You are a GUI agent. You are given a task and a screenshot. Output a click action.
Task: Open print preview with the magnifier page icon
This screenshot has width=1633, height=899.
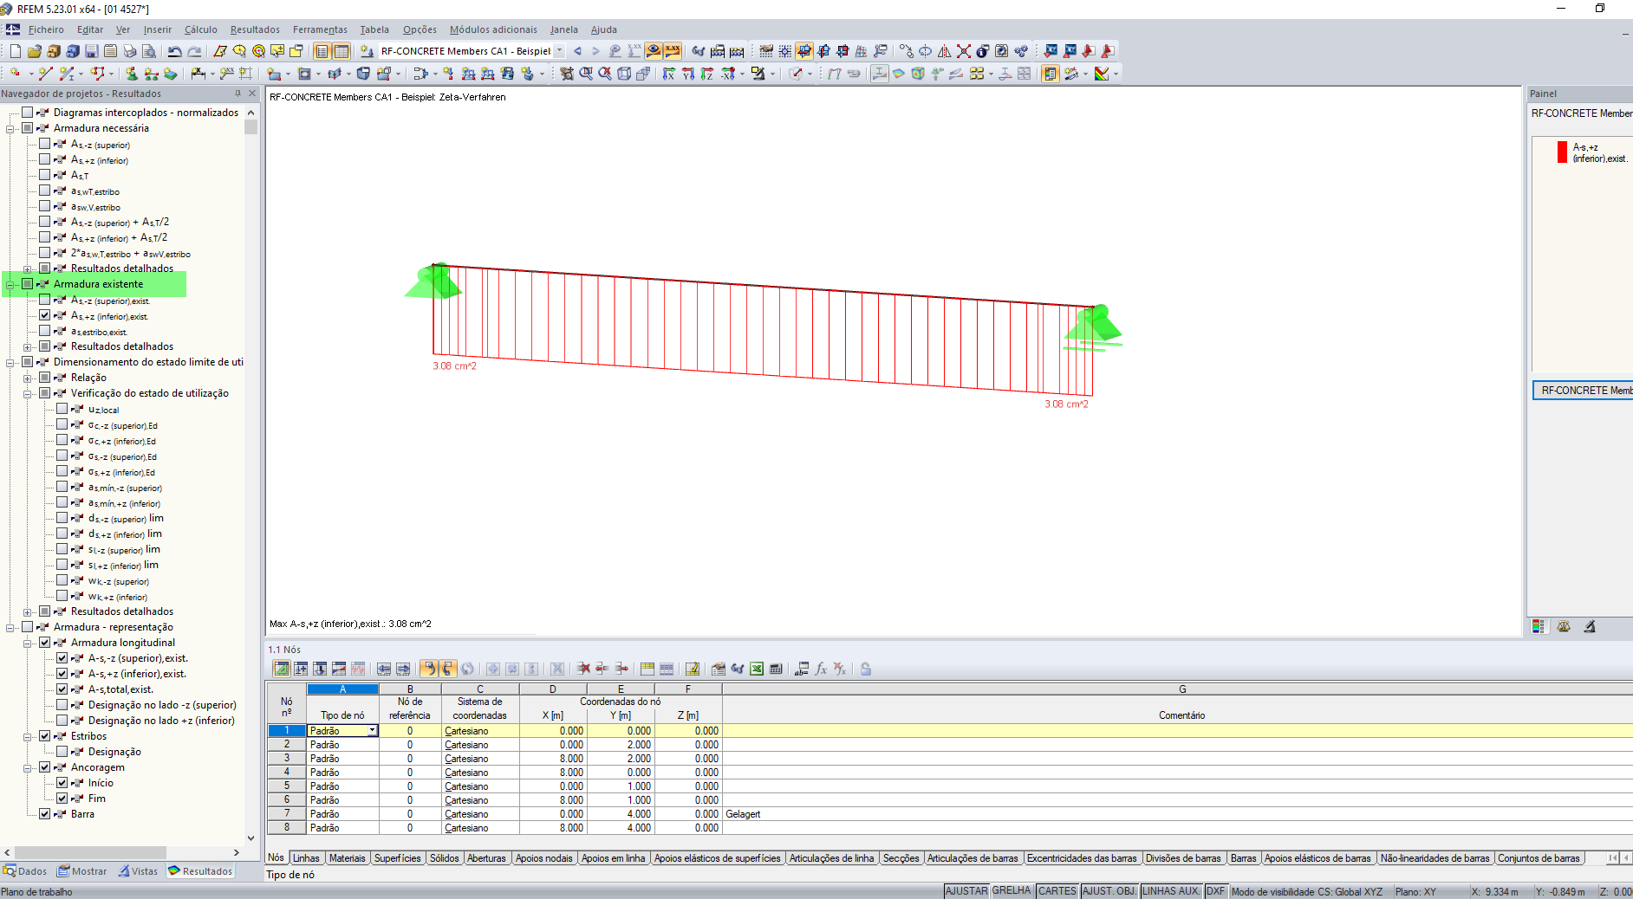click(149, 51)
